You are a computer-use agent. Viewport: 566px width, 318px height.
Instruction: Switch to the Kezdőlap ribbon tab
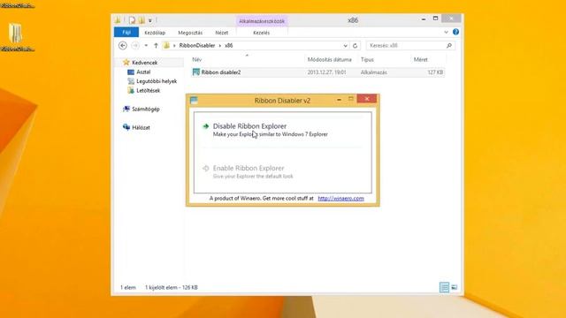(155, 33)
